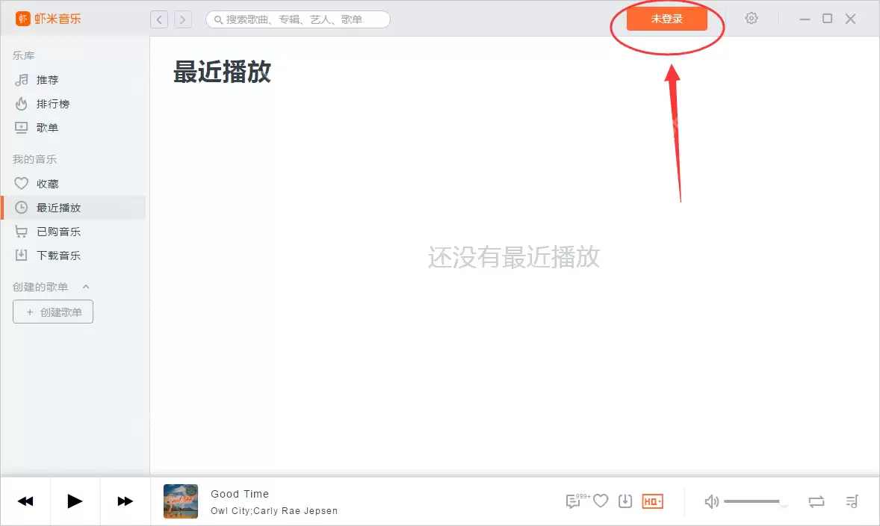Mute the volume with the speaker icon

point(711,501)
